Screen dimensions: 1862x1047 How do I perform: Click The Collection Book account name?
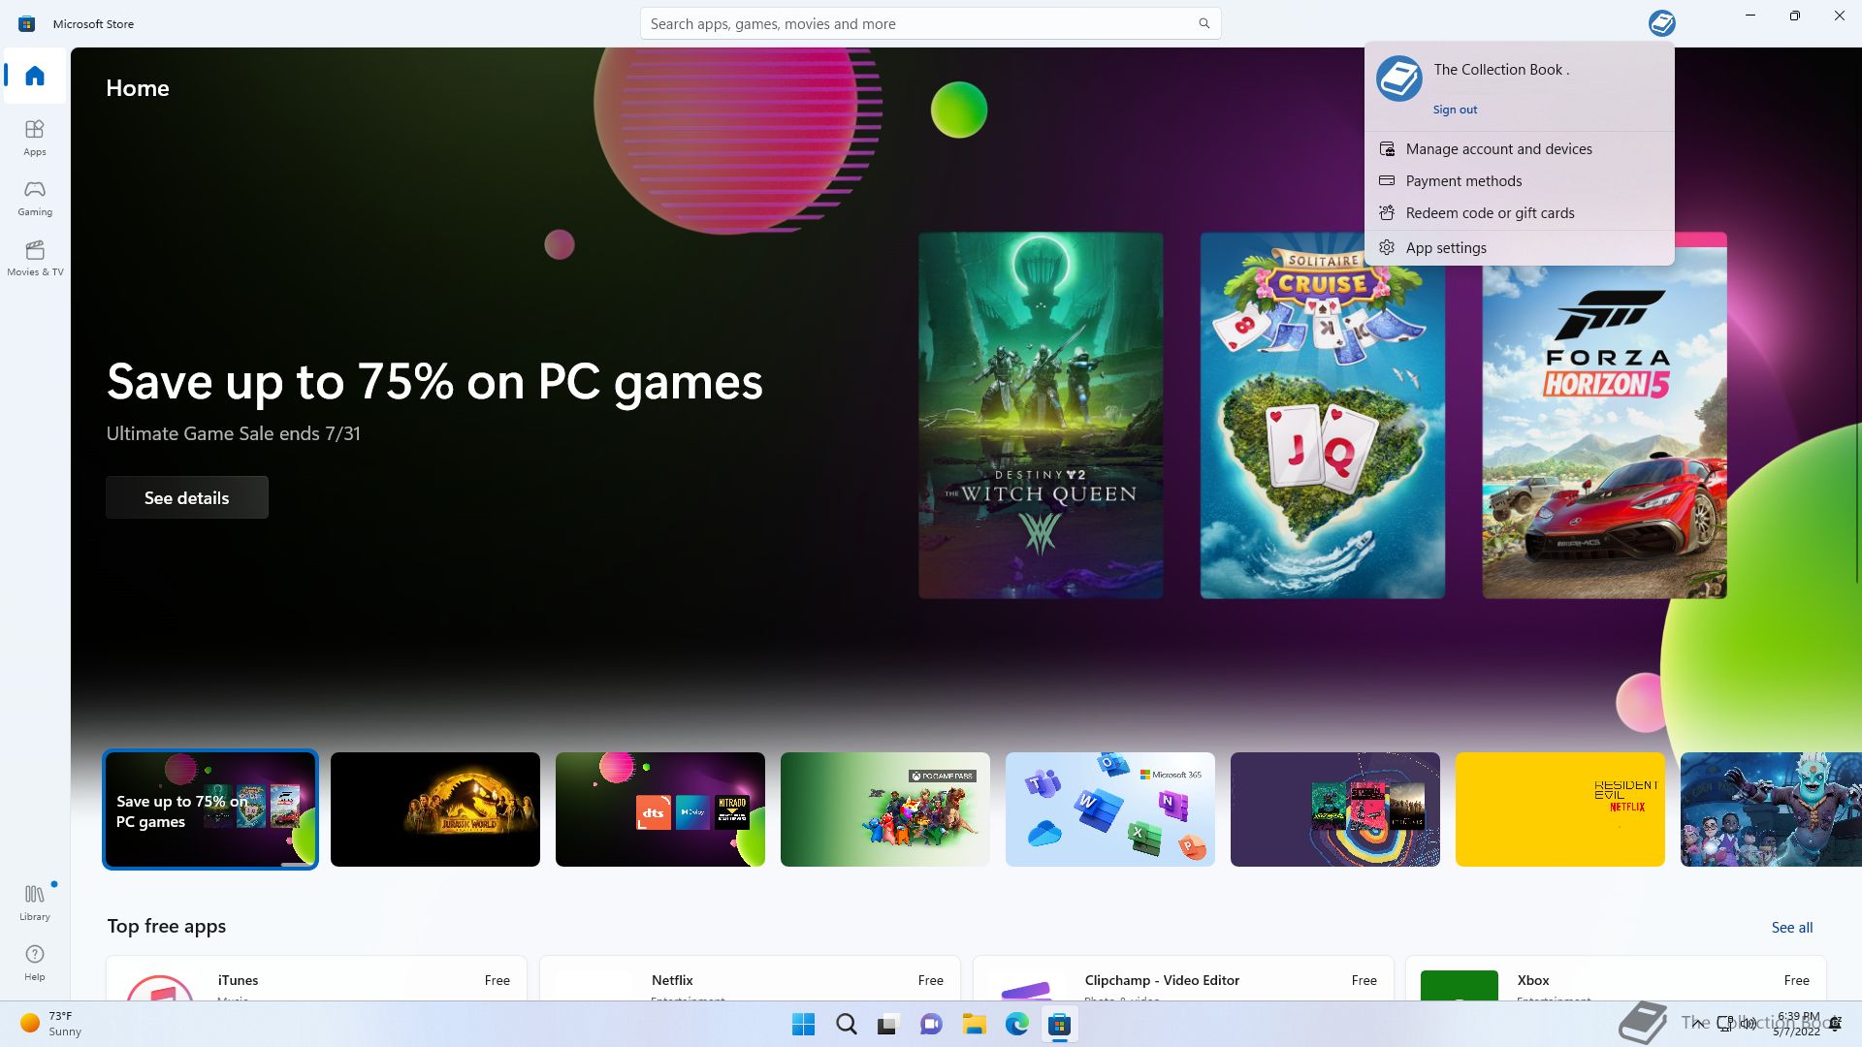click(1501, 70)
